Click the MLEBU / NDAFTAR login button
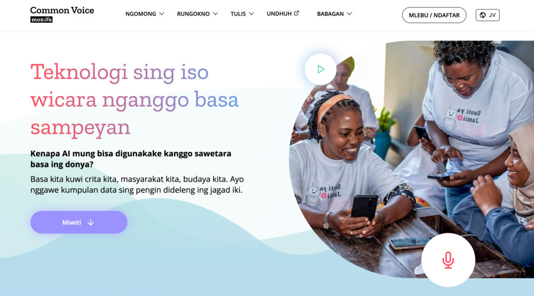The height and width of the screenshot is (296, 534). pos(434,15)
